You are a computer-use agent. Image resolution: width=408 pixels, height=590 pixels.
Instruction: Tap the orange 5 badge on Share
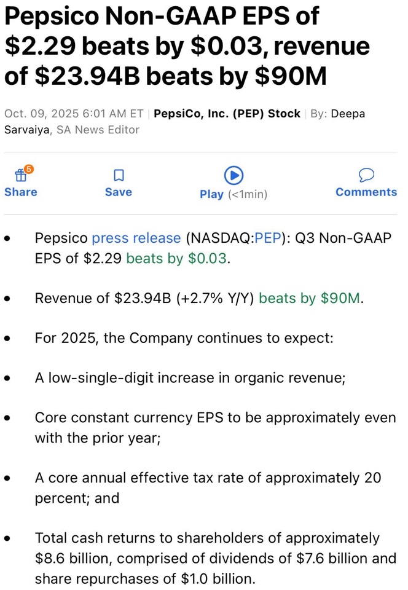[29, 168]
